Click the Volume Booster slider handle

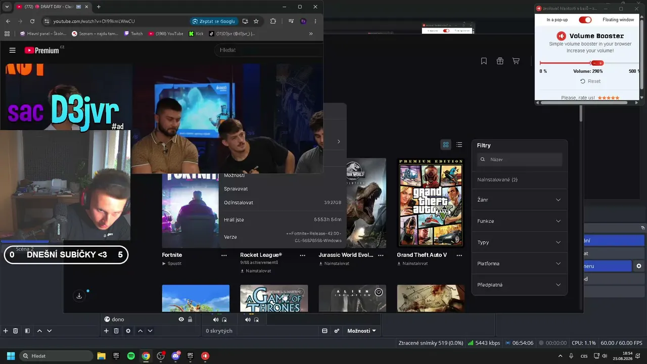coord(597,63)
